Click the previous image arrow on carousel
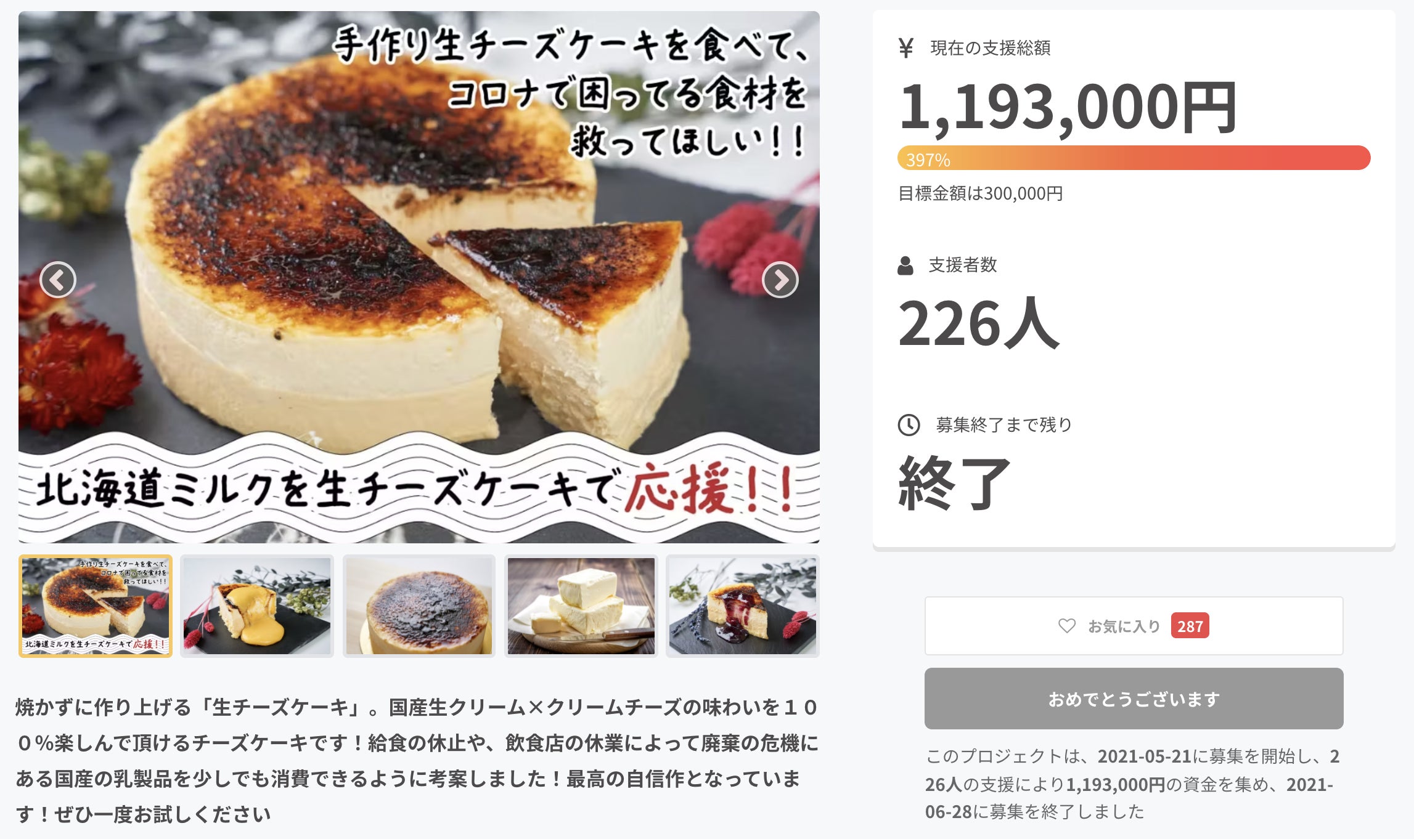 58,280
